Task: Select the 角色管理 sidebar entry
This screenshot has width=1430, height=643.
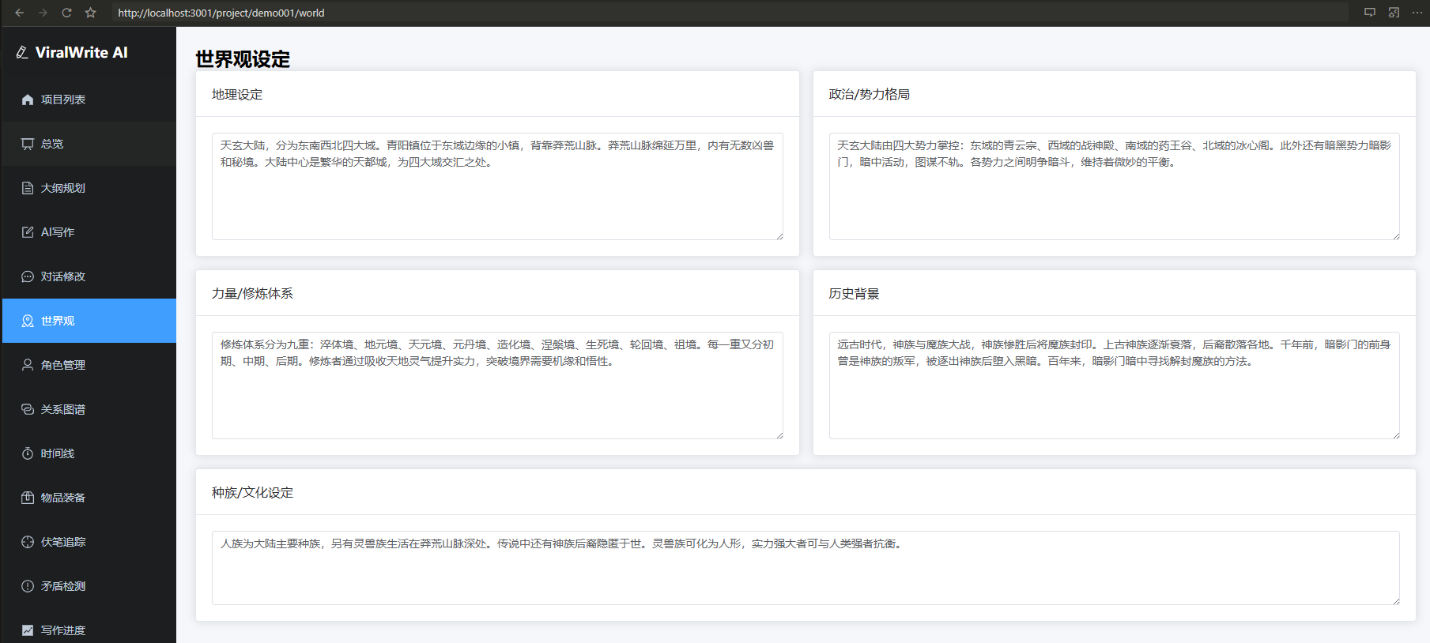Action: [x=89, y=365]
